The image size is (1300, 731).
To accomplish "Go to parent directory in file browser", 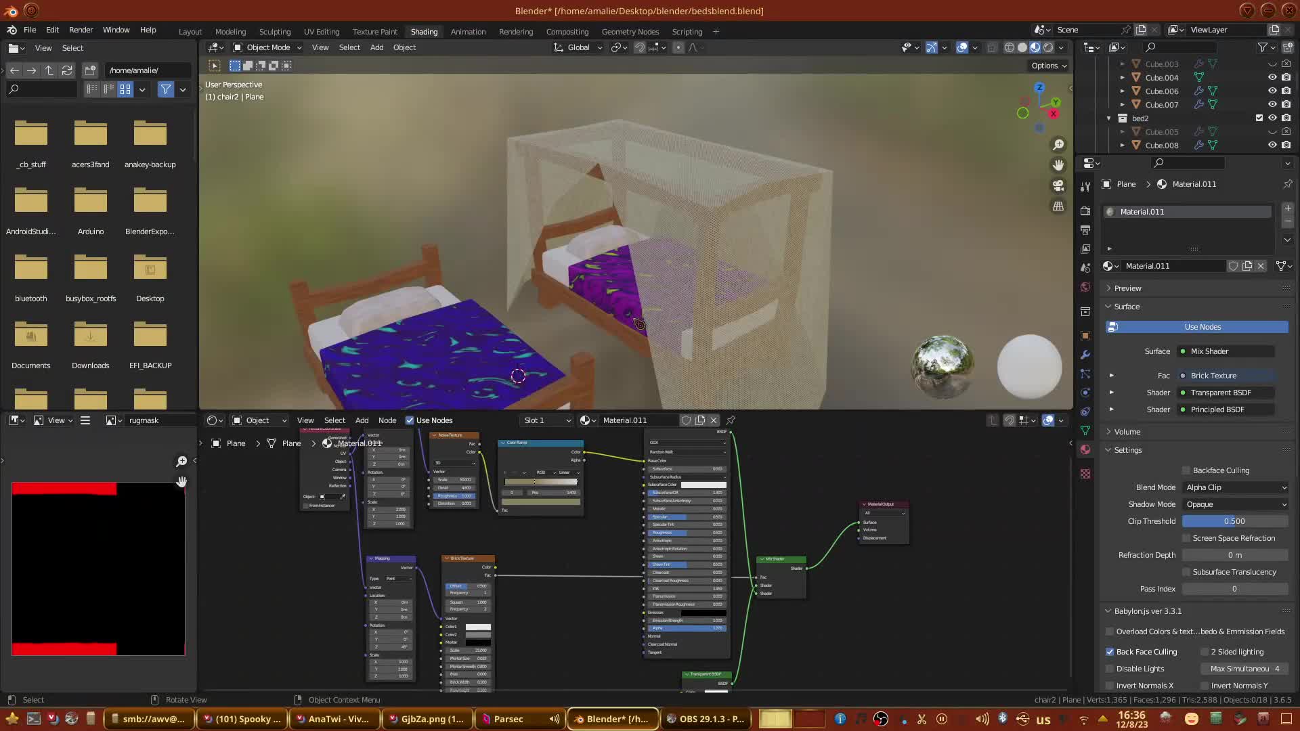I will pyautogui.click(x=49, y=70).
